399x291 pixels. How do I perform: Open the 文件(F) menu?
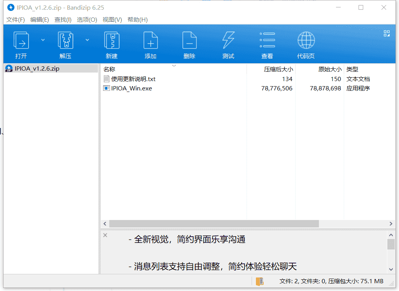(x=16, y=19)
